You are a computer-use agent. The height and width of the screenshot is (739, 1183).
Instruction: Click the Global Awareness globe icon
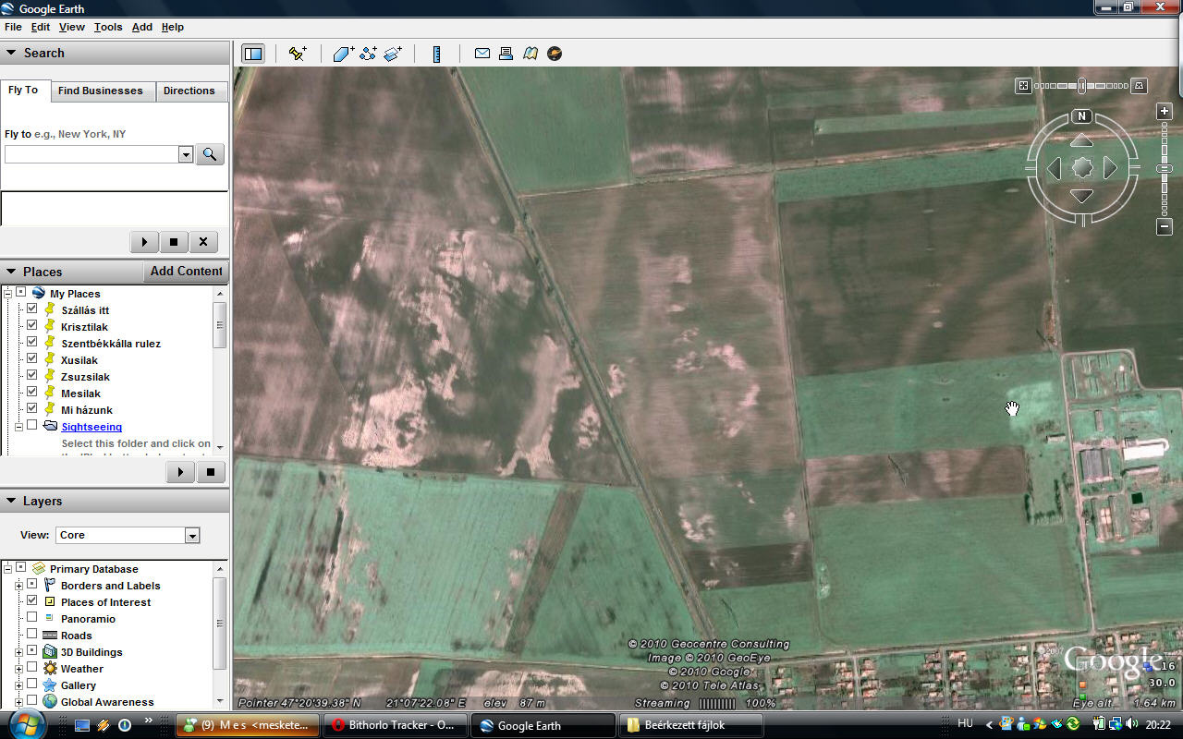pyautogui.click(x=50, y=701)
